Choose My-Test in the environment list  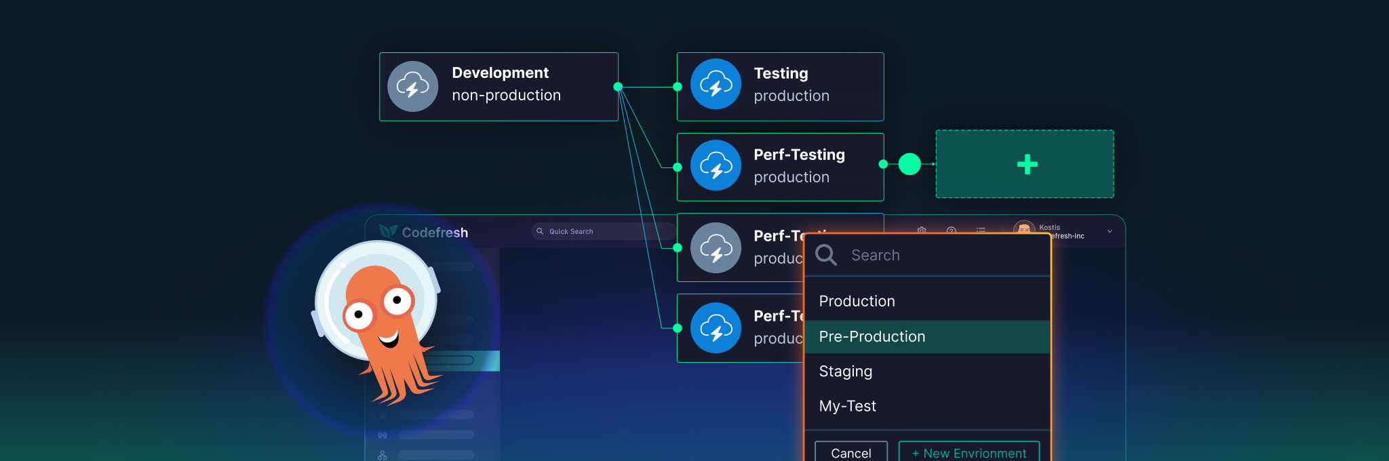point(927,405)
